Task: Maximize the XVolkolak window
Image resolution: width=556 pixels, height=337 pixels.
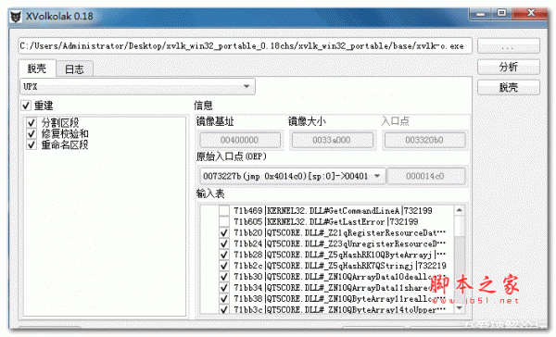Action: pos(501,14)
